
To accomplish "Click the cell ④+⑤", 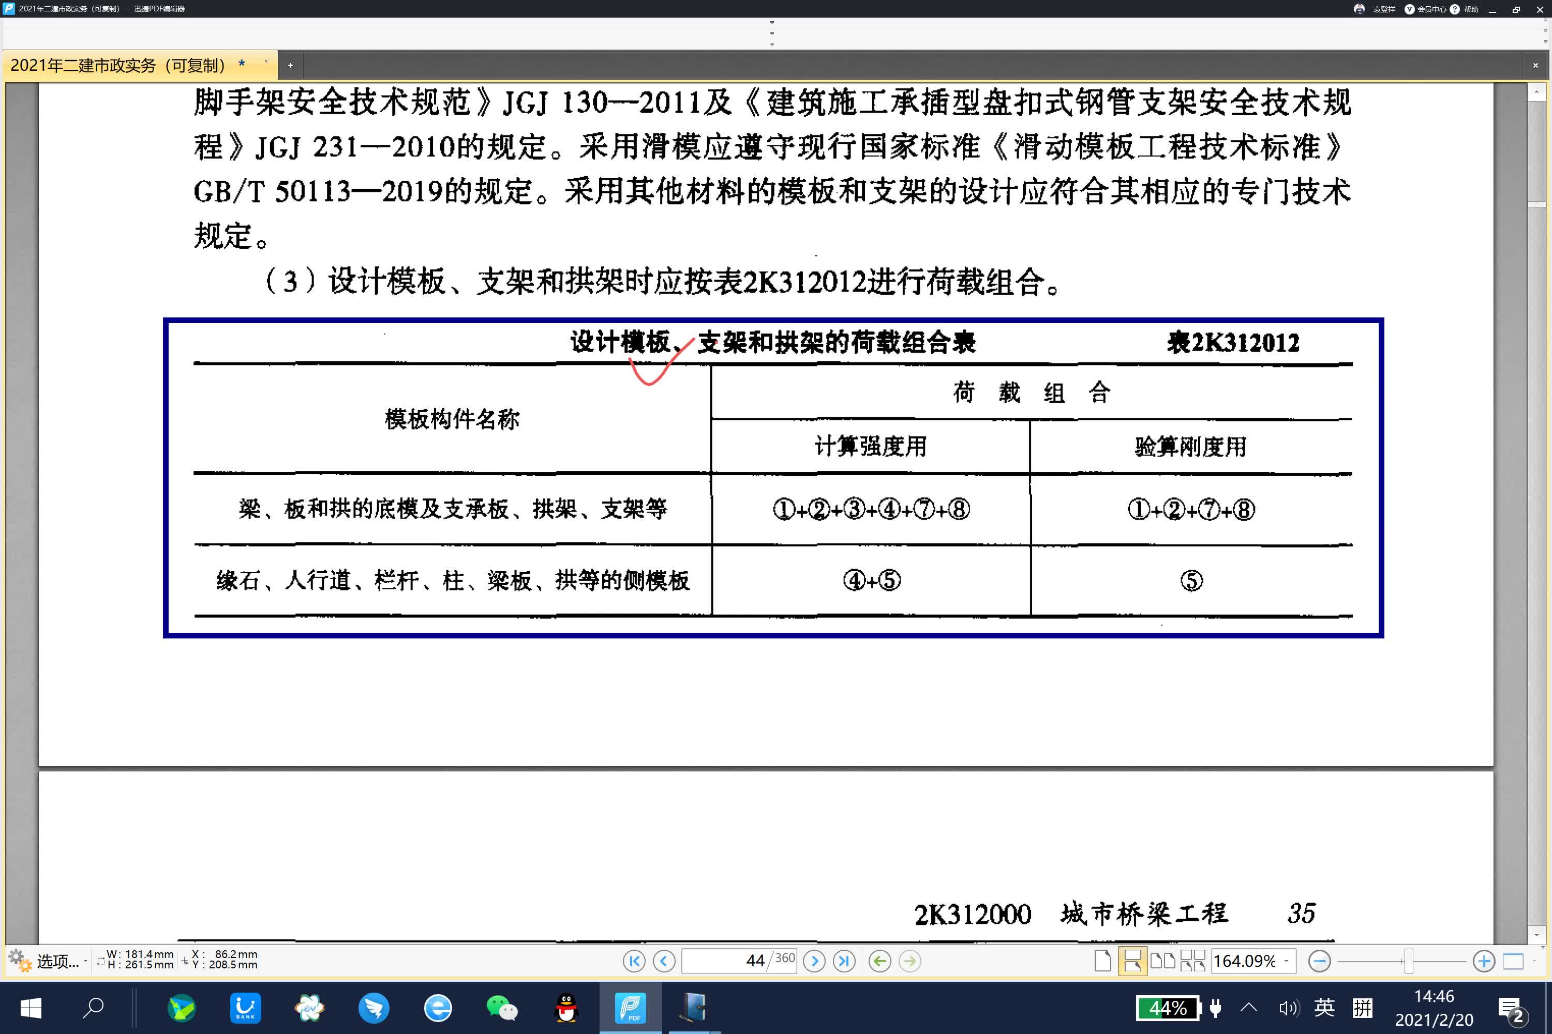I will click(872, 580).
